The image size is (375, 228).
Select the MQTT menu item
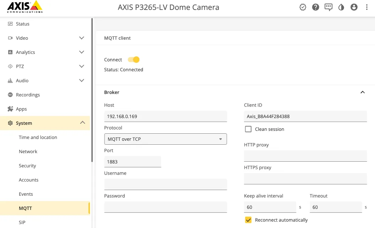45,208
